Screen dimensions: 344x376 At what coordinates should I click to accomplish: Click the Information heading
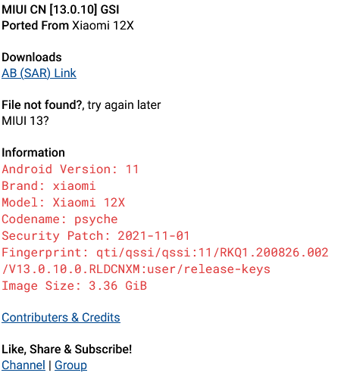33,153
